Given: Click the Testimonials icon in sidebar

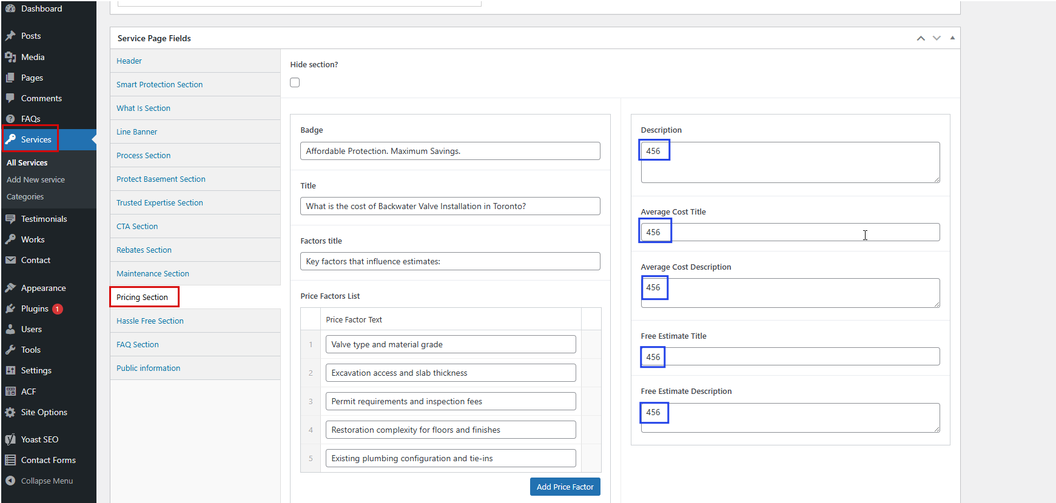Looking at the screenshot, I should [x=10, y=219].
